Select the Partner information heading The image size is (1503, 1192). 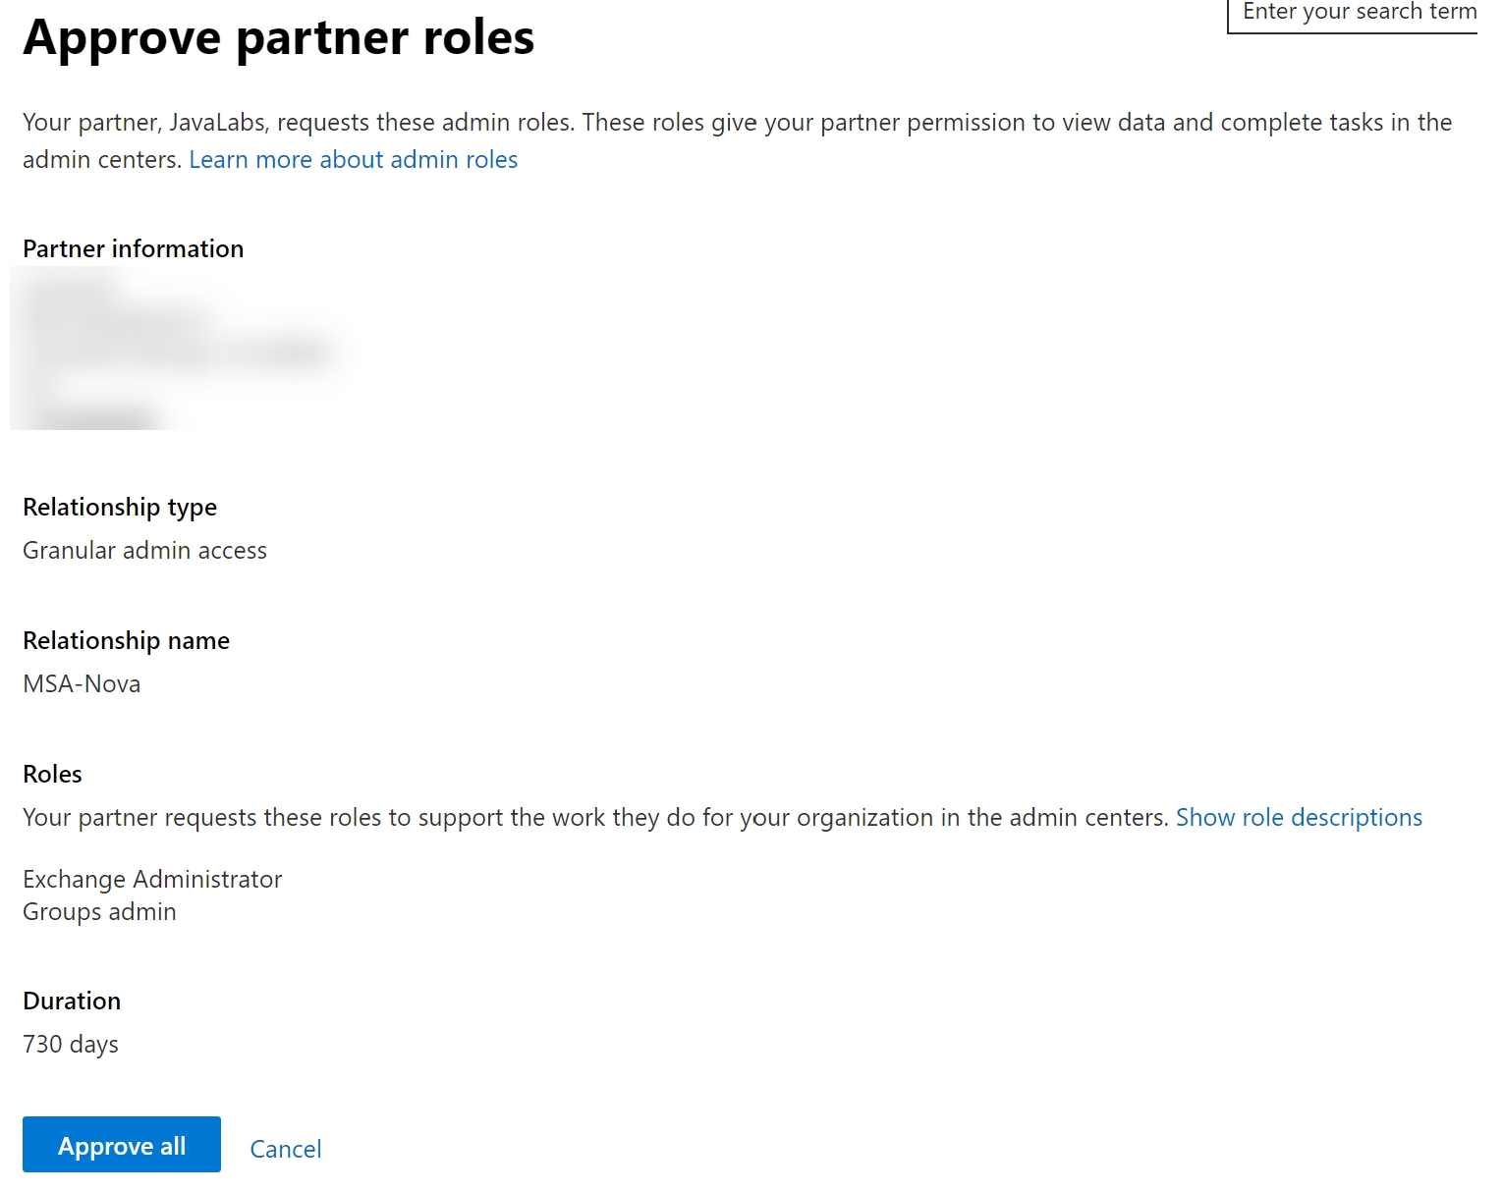133,249
